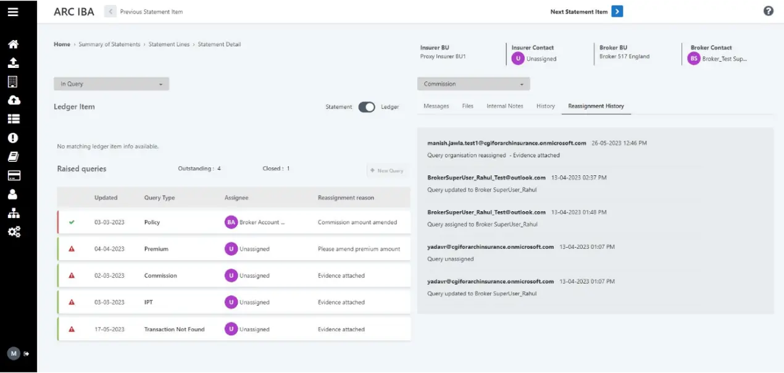Image resolution: width=784 pixels, height=373 pixels.
Task: Select the alerts exclamation icon
Action: pos(14,138)
